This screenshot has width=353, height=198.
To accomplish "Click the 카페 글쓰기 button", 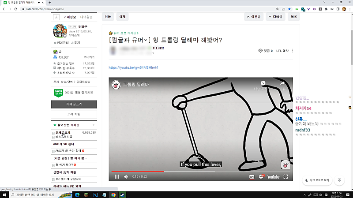I will pos(74,105).
